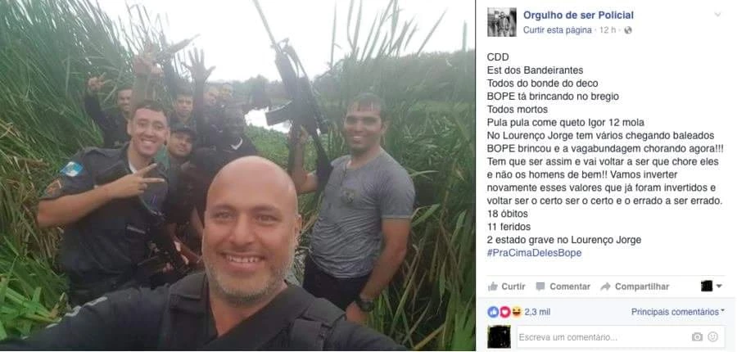Click the blue like reaction icon
The width and height of the screenshot is (737, 352).
pyautogui.click(x=493, y=312)
